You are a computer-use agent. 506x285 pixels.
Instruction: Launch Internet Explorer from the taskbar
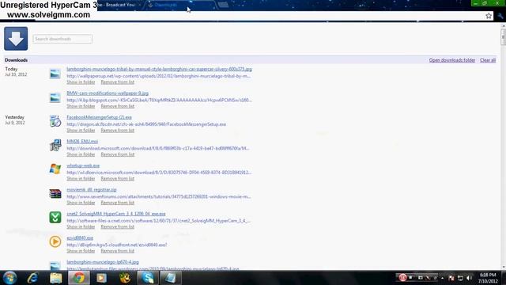pyautogui.click(x=32, y=278)
